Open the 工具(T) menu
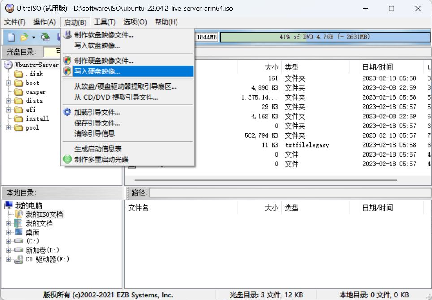The height and width of the screenshot is (300, 432). tap(104, 22)
